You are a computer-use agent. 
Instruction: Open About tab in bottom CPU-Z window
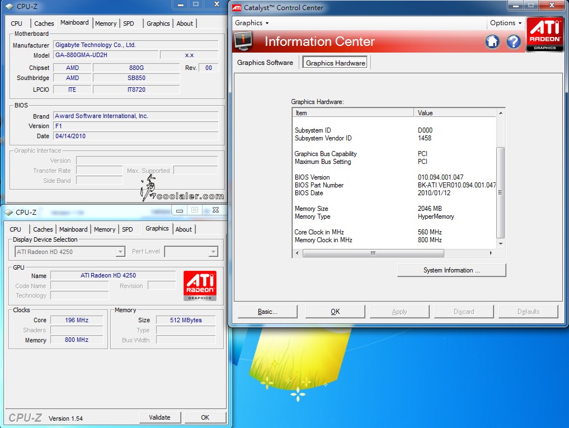click(x=184, y=229)
